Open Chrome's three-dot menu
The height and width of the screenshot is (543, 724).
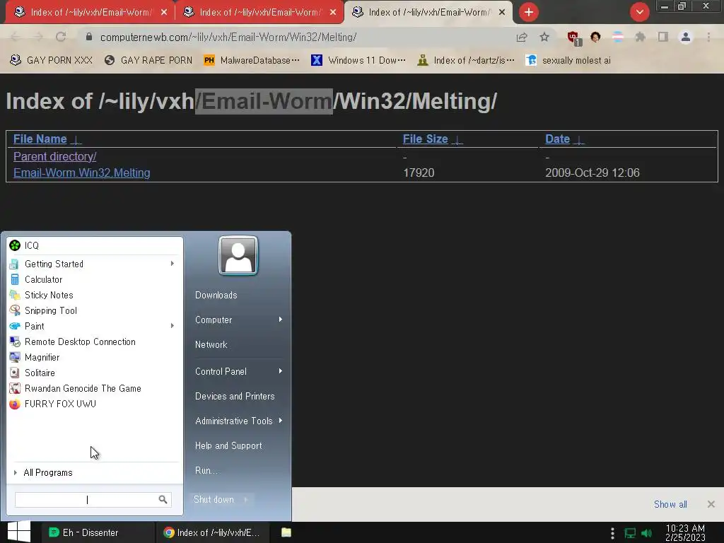pos(708,37)
